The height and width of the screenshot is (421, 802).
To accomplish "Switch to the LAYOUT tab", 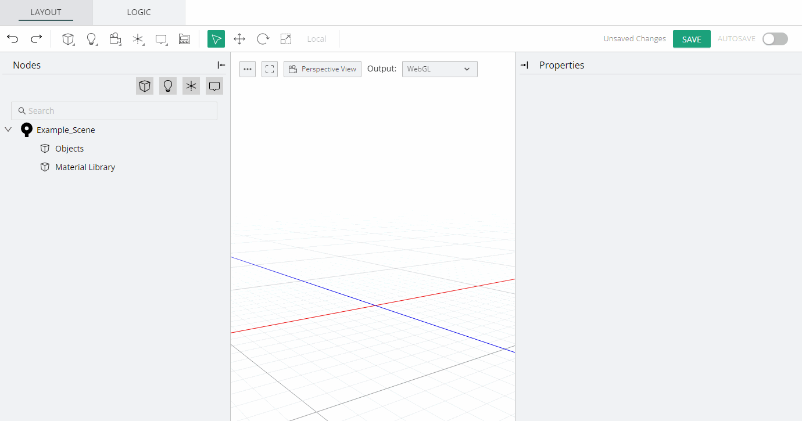I will [46, 12].
